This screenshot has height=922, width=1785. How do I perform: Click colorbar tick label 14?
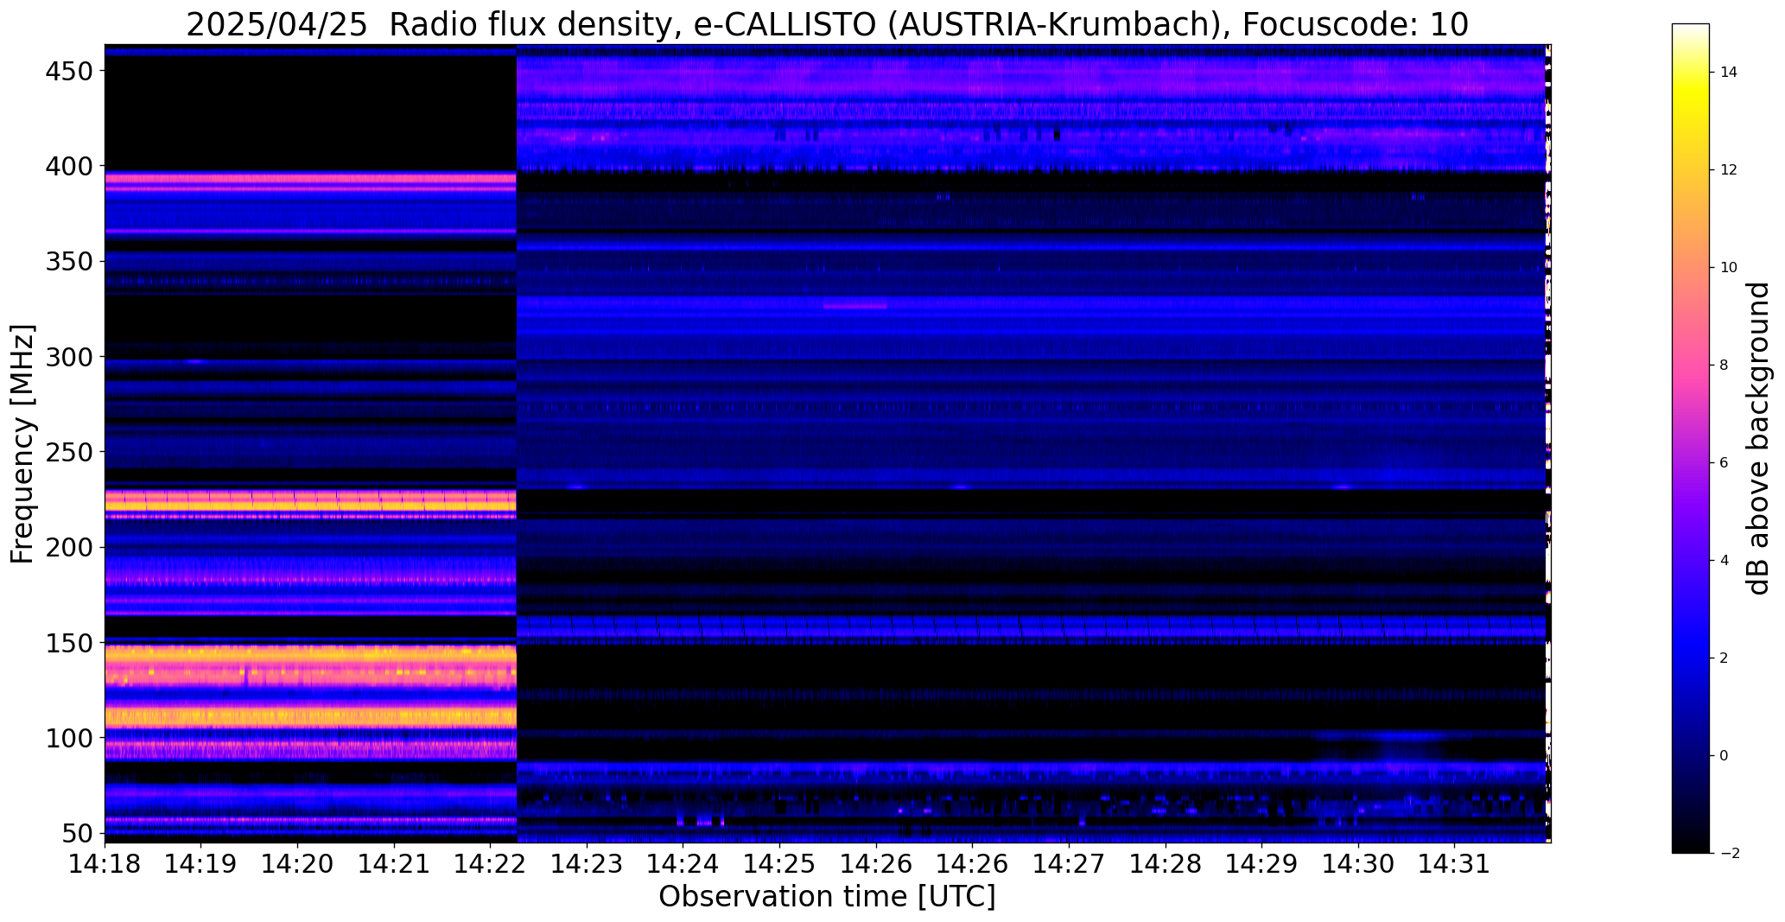coord(1729,73)
